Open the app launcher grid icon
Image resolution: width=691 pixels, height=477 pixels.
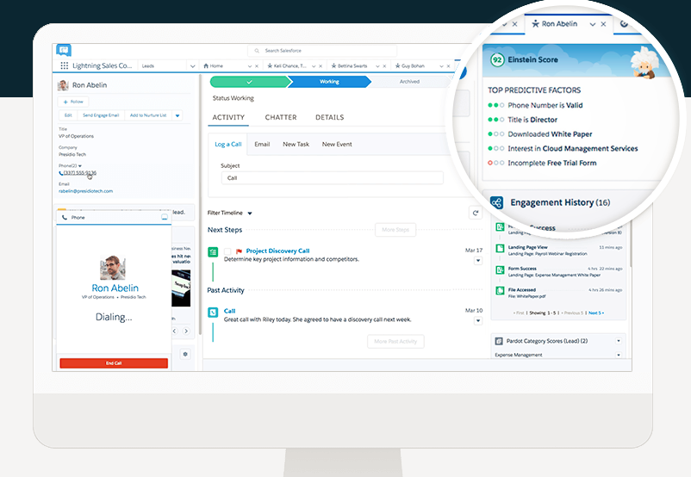[64, 65]
